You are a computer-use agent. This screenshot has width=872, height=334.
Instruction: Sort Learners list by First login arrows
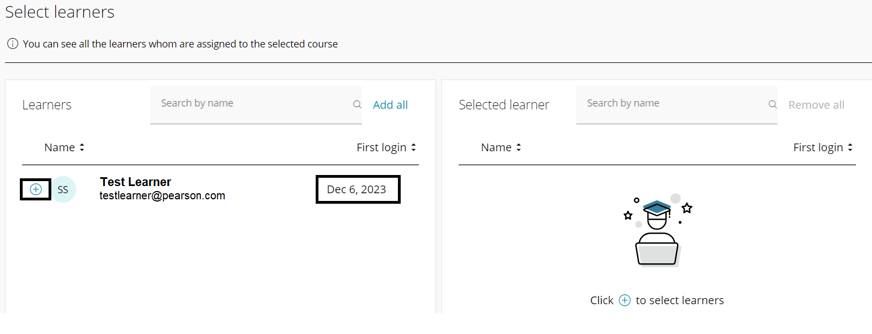pos(413,147)
